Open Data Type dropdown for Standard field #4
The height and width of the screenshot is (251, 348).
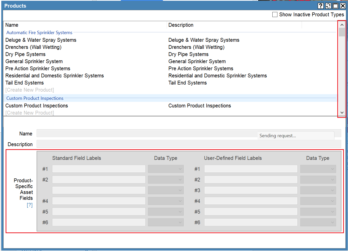166,201
